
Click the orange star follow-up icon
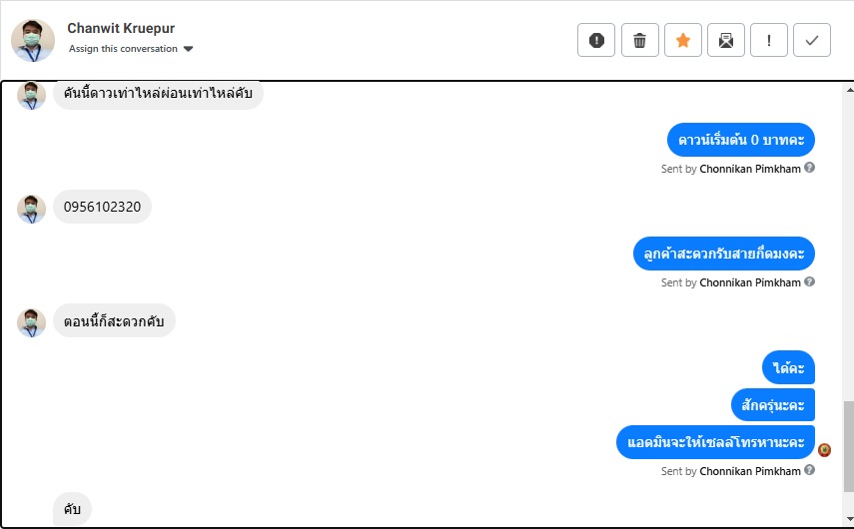pyautogui.click(x=683, y=40)
